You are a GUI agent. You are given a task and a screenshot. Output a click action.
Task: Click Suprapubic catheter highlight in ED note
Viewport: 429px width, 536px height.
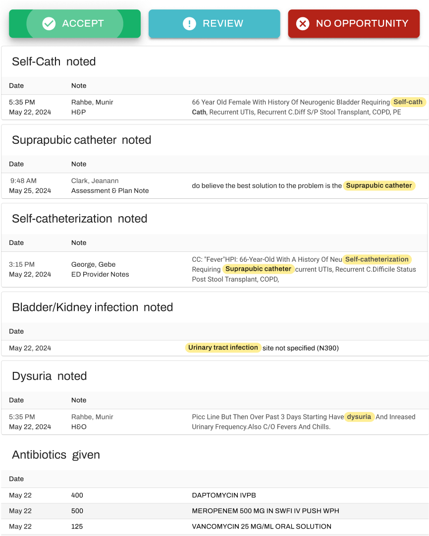coord(258,269)
